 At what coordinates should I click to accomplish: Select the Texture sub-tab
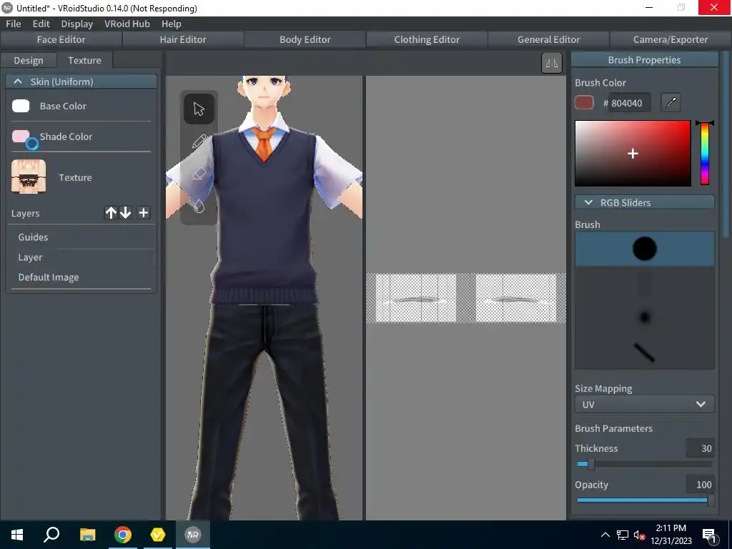pos(84,60)
